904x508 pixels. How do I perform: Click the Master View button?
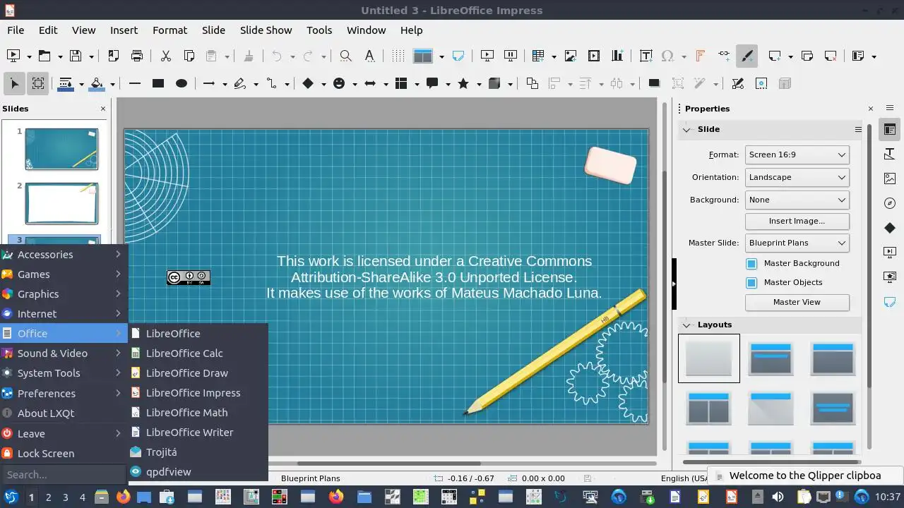pos(797,302)
